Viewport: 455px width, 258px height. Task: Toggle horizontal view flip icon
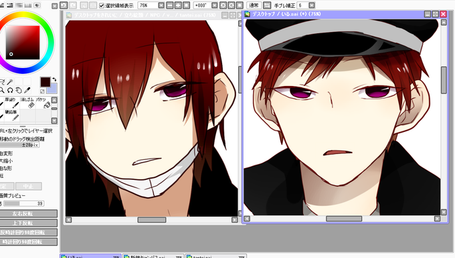pos(267,5)
